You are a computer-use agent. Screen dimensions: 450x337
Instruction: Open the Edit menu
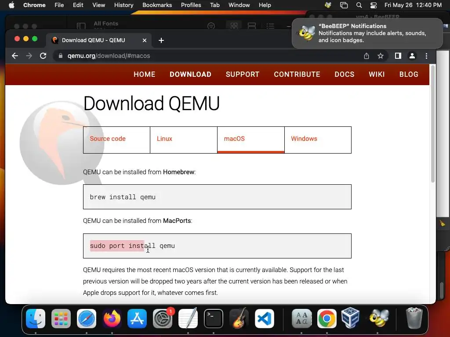(x=78, y=5)
